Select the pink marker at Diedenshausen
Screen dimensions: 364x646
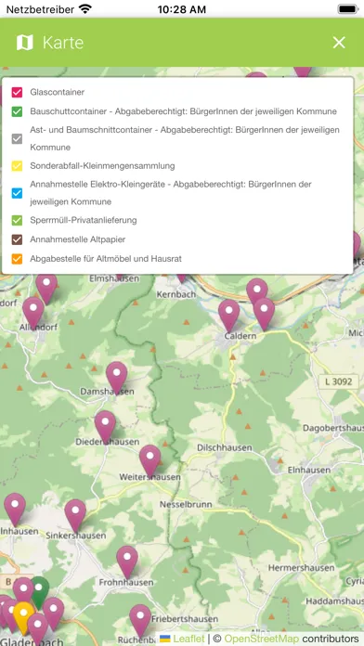(x=105, y=426)
